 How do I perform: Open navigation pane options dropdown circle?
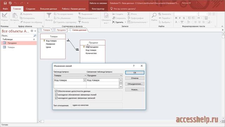point(32,31)
